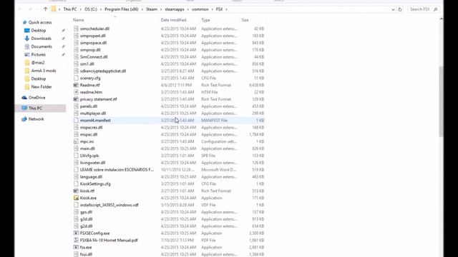Select gps.dll file

pyautogui.click(x=86, y=212)
